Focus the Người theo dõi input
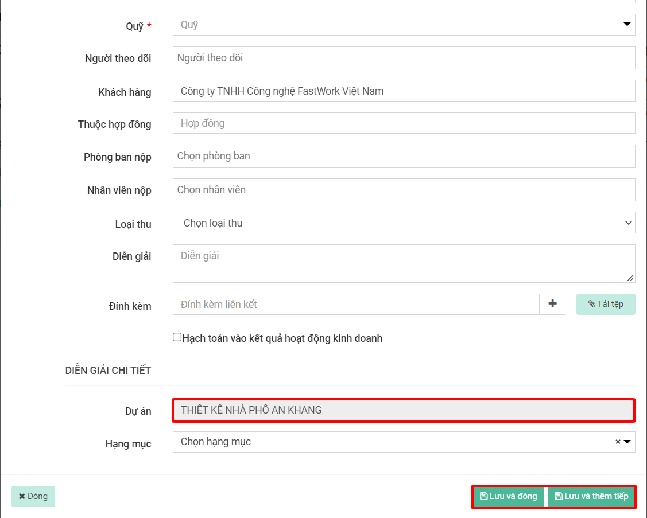The image size is (647, 518). click(x=404, y=58)
